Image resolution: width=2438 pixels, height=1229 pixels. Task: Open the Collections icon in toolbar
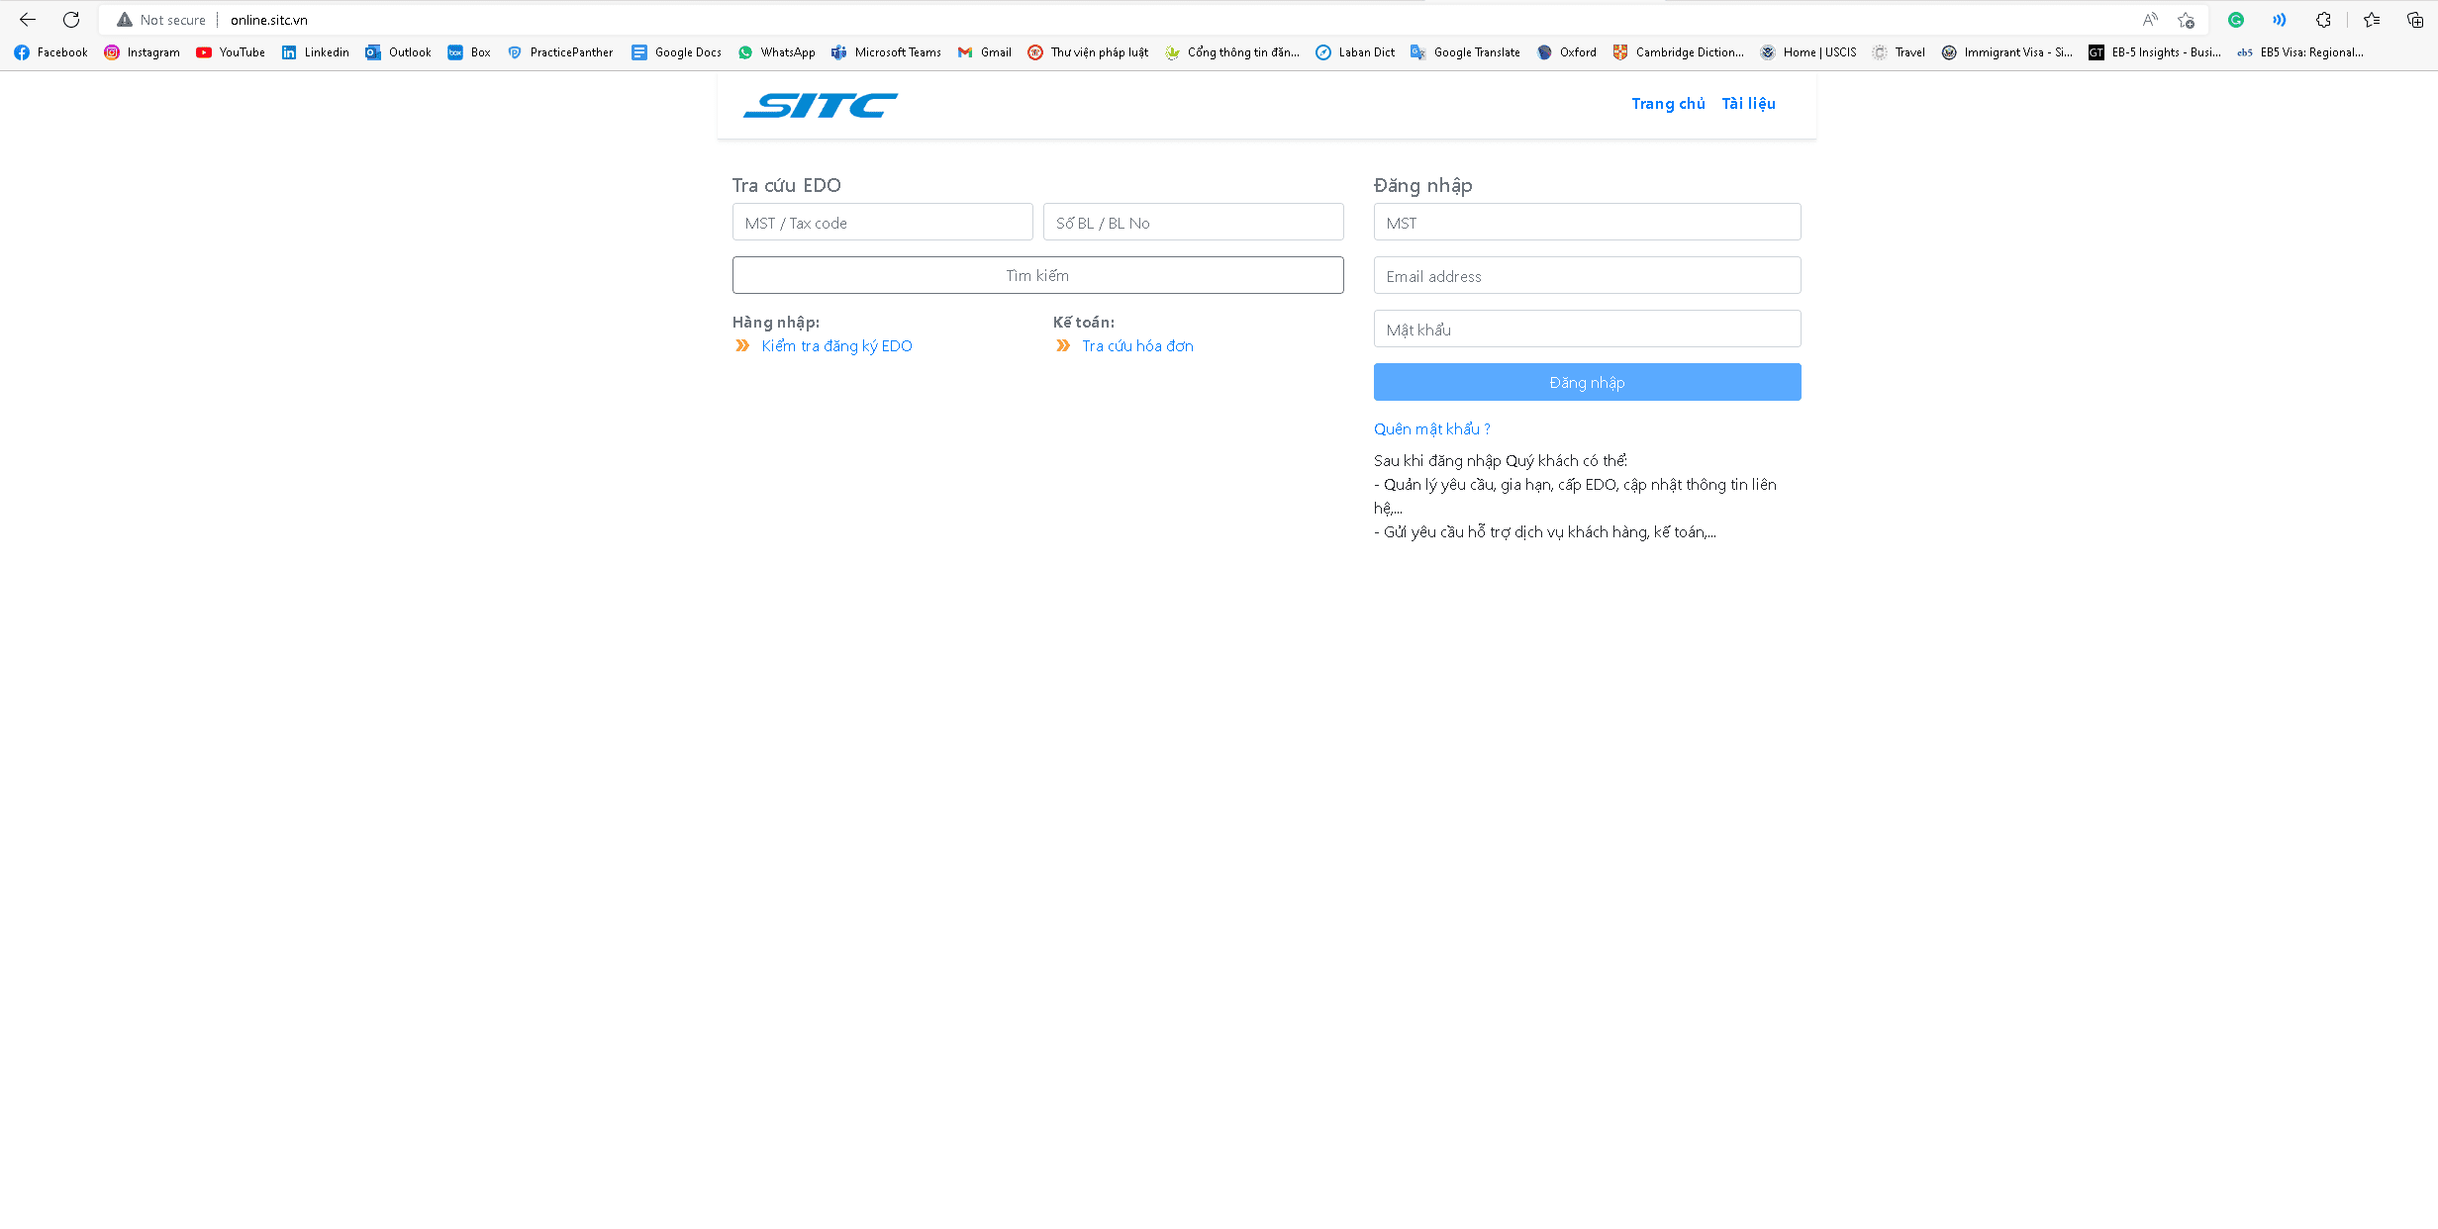coord(2414,20)
